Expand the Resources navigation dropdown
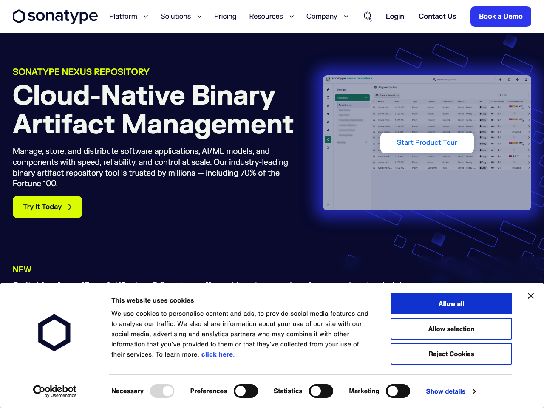Viewport: 544px width, 408px height. point(272,17)
